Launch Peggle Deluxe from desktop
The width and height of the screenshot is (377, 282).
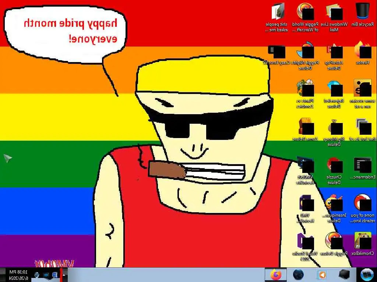point(334,244)
